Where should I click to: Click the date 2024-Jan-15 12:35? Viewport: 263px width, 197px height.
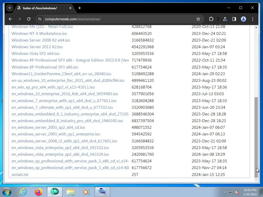coord(208,174)
